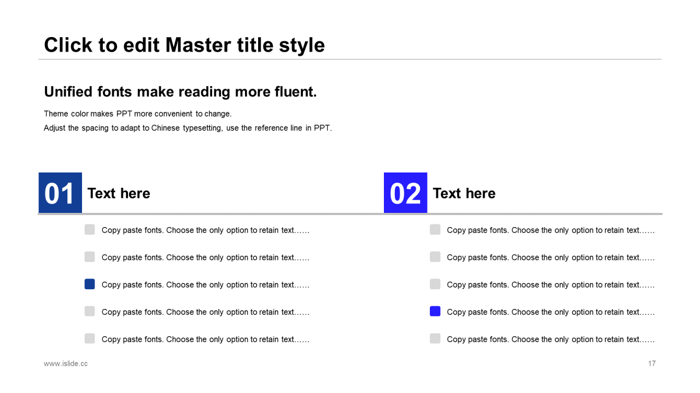Viewport: 700px width, 393px height.
Task: Click text next to dark blue bullet in column 01
Action: (x=206, y=285)
